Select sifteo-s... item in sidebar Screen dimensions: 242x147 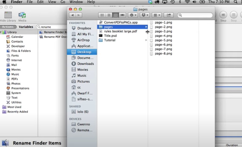coord(82,99)
